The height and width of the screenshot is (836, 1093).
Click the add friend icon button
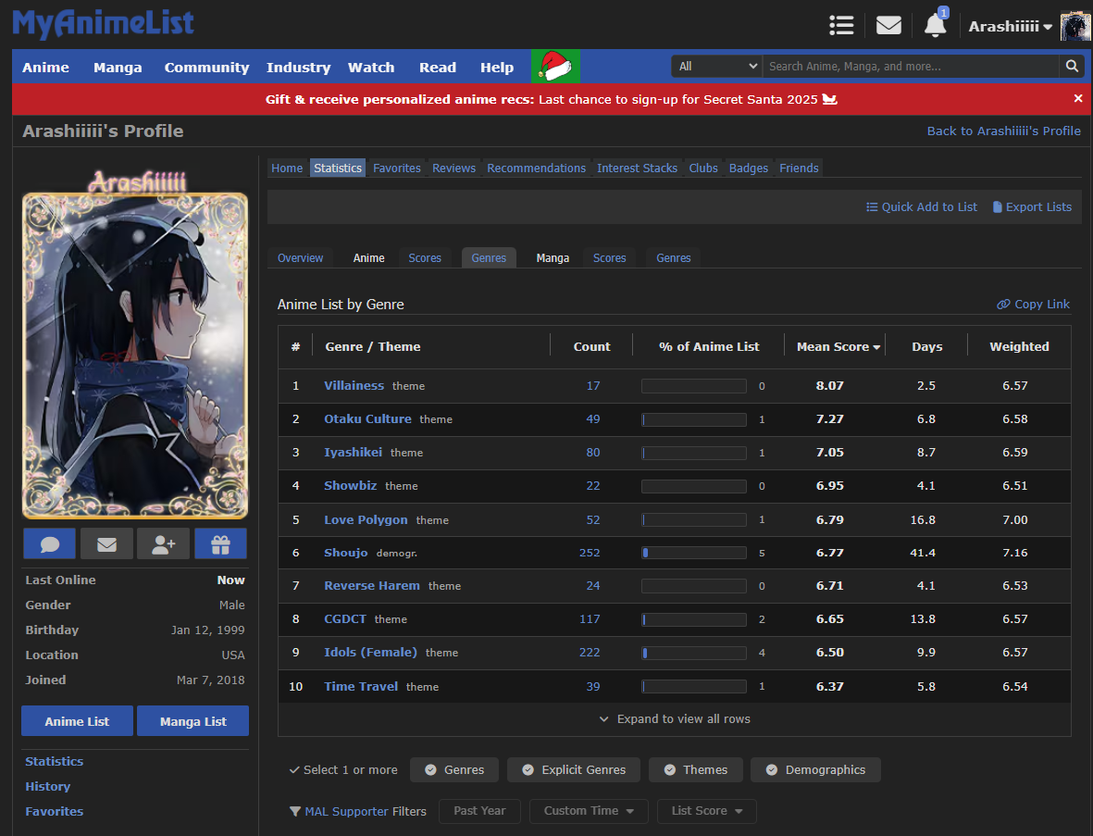163,543
